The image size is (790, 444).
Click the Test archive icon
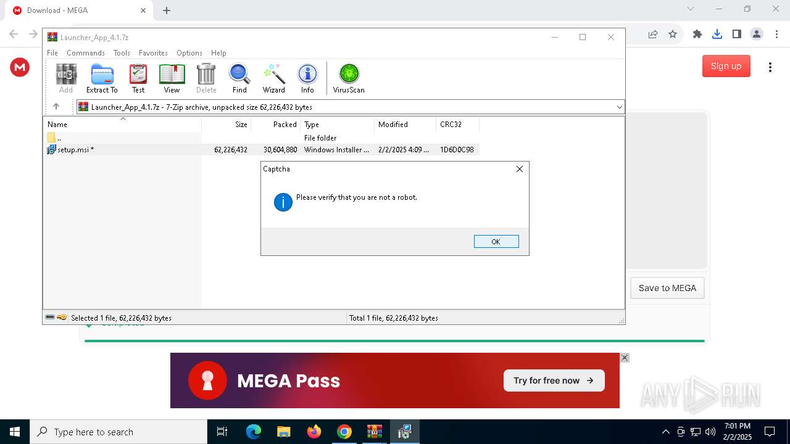(138, 78)
